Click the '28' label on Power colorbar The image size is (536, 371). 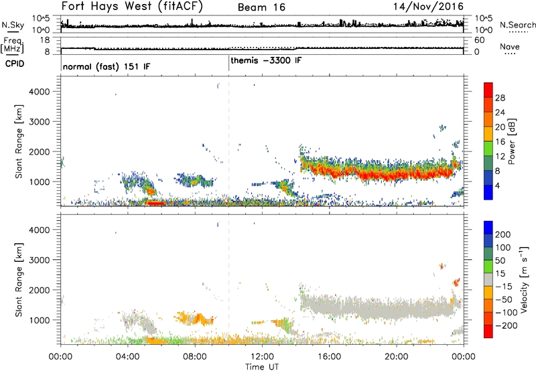click(500, 98)
